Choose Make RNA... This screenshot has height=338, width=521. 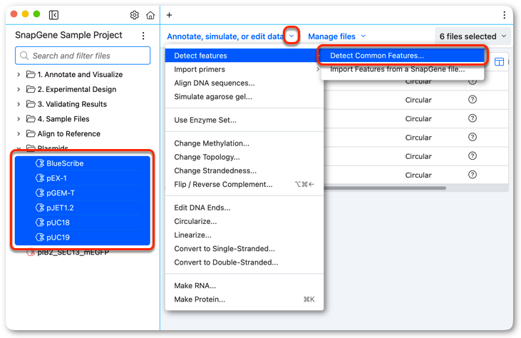pyautogui.click(x=244, y=285)
